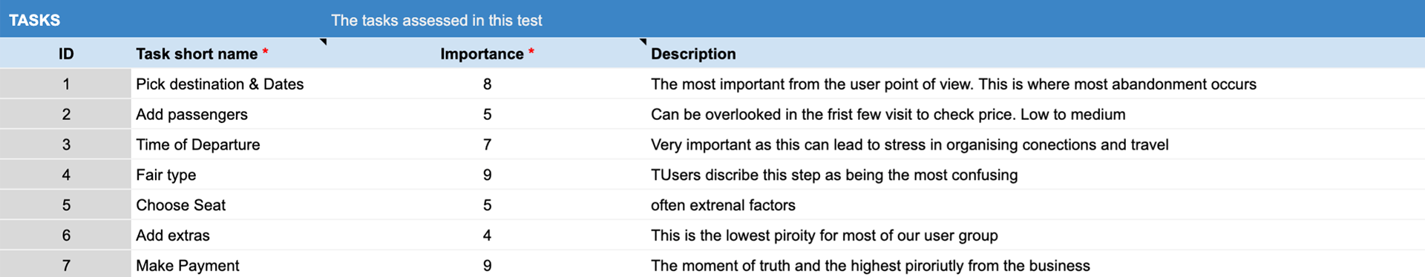
Task: Select the 'moment of truth' description cell
Action: coord(1035,265)
